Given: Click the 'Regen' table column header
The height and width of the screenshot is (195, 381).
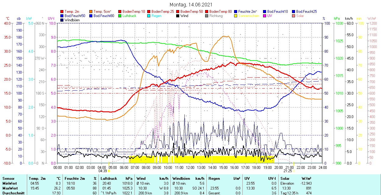Looking at the screenshot, I should (214, 179).
